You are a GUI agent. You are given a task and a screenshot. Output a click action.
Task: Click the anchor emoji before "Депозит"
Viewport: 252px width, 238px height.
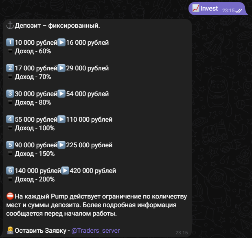(x=10, y=26)
